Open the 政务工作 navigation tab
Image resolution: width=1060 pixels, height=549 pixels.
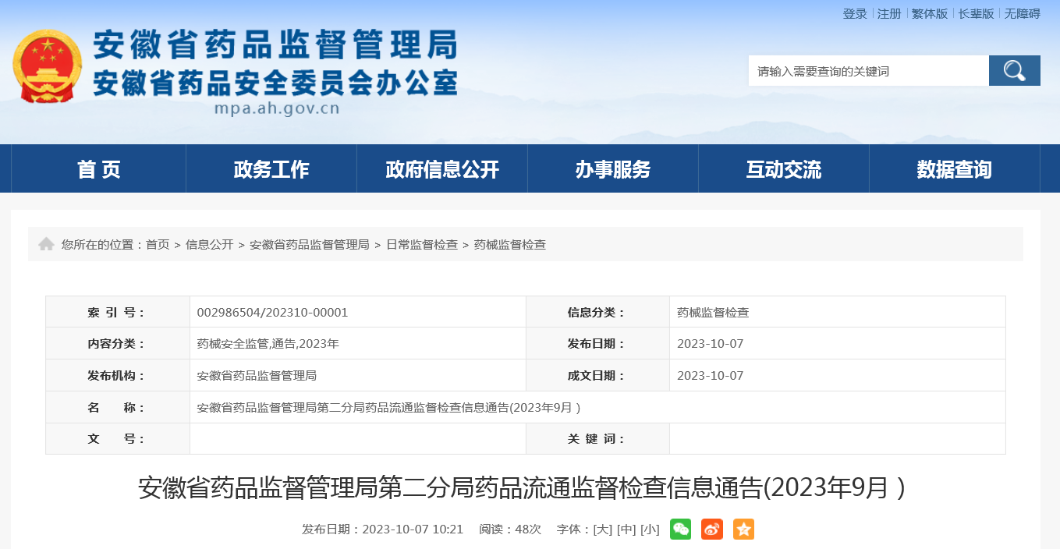click(x=271, y=168)
